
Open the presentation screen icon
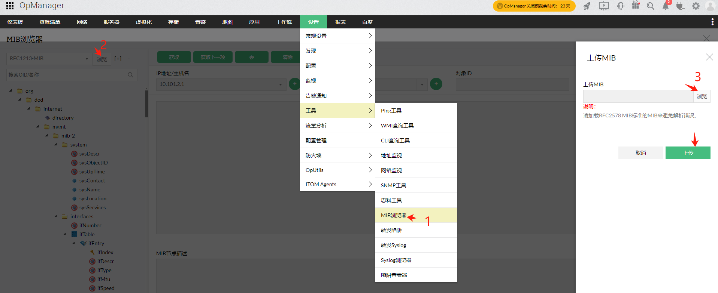coord(604,6)
